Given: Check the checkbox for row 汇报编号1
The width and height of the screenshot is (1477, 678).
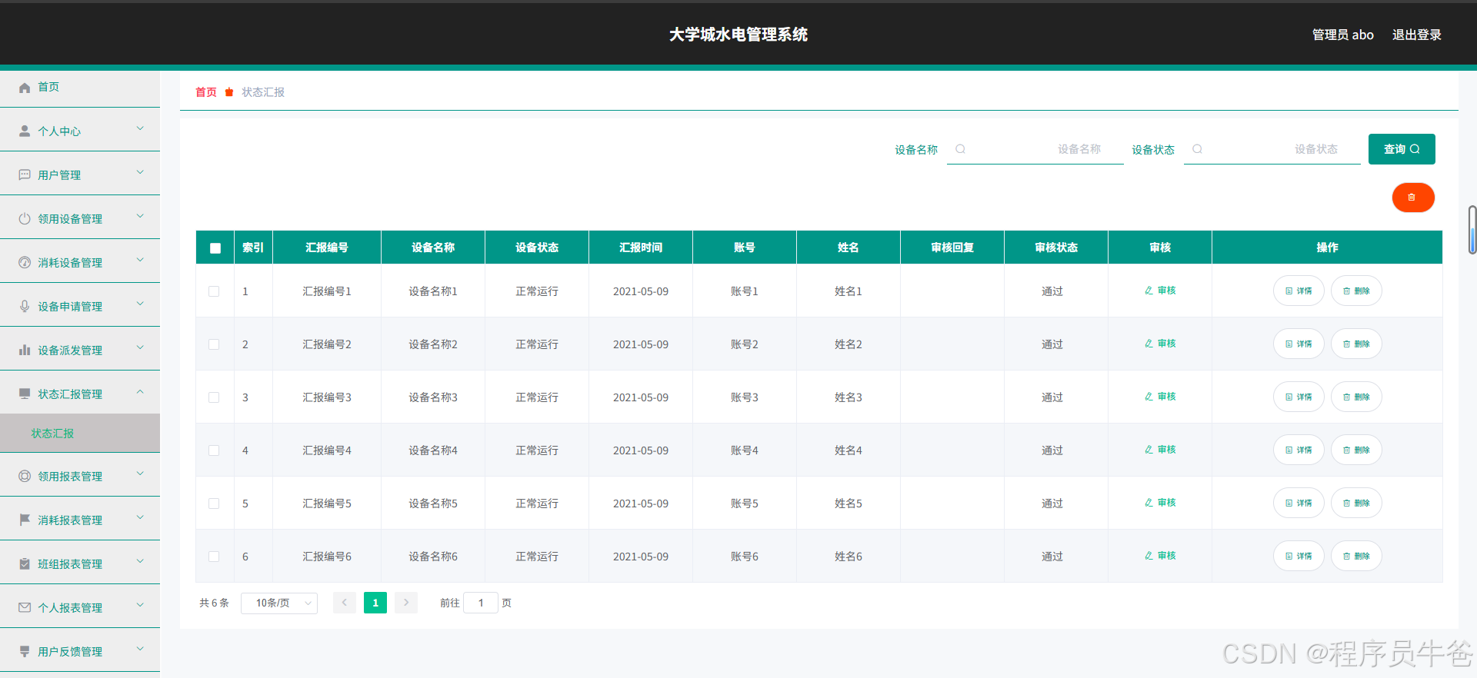Looking at the screenshot, I should click(214, 291).
